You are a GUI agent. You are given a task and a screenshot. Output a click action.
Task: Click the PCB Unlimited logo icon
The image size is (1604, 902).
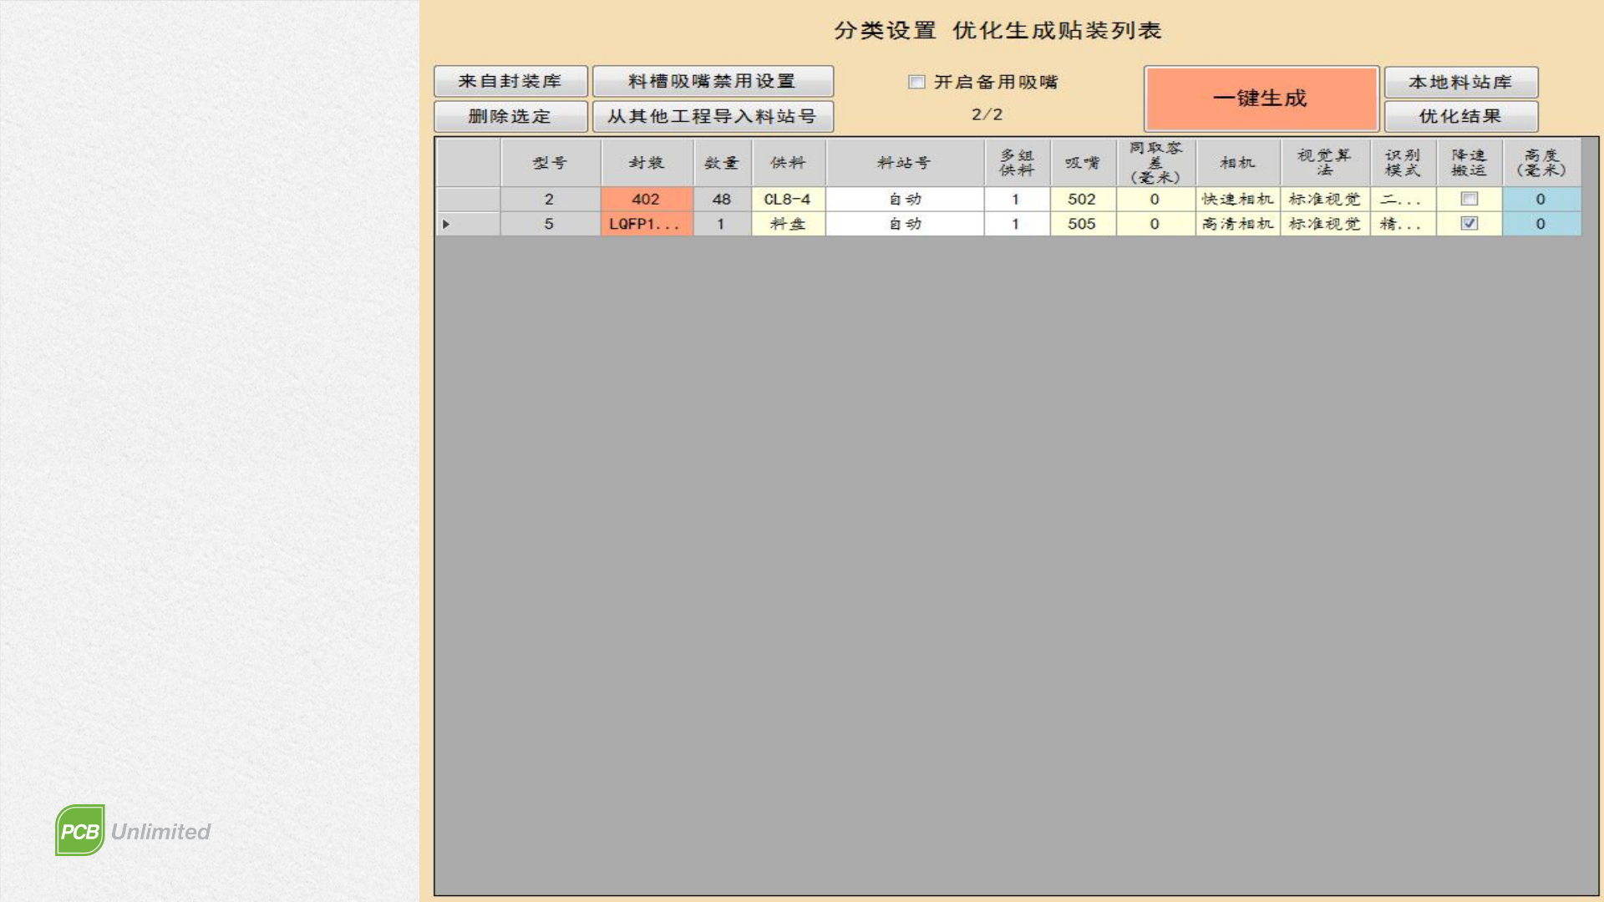point(80,830)
